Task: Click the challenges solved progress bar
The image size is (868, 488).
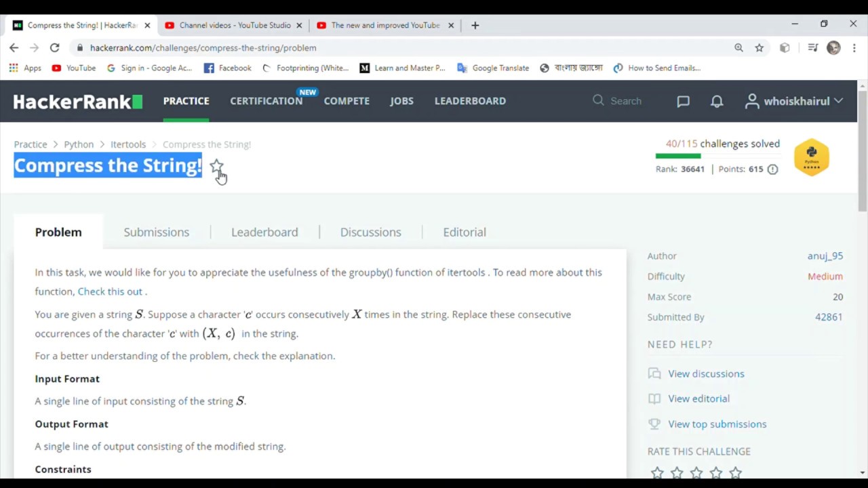Action: click(717, 156)
